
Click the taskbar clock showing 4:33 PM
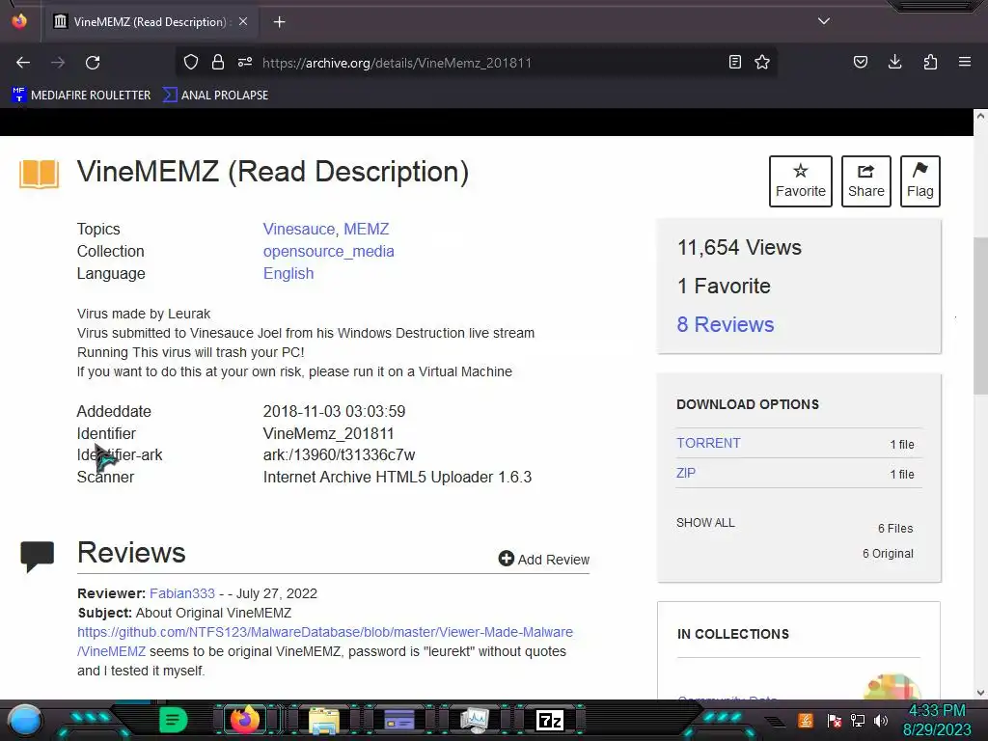tap(937, 720)
